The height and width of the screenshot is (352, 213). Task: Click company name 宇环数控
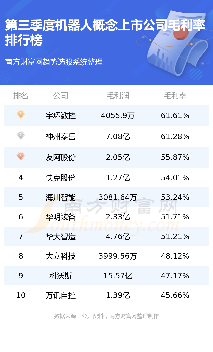coord(61,116)
